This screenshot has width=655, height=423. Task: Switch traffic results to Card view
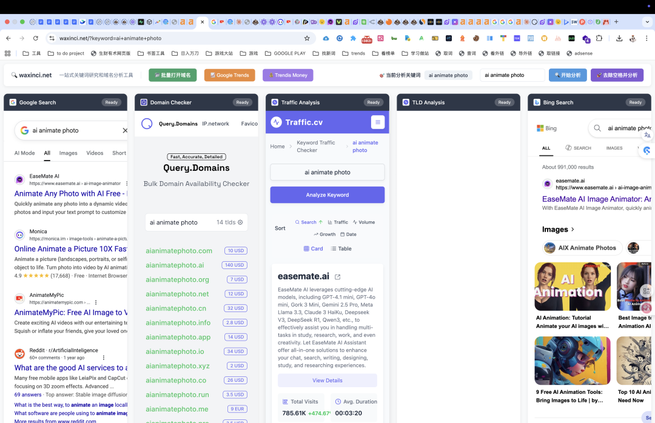314,248
